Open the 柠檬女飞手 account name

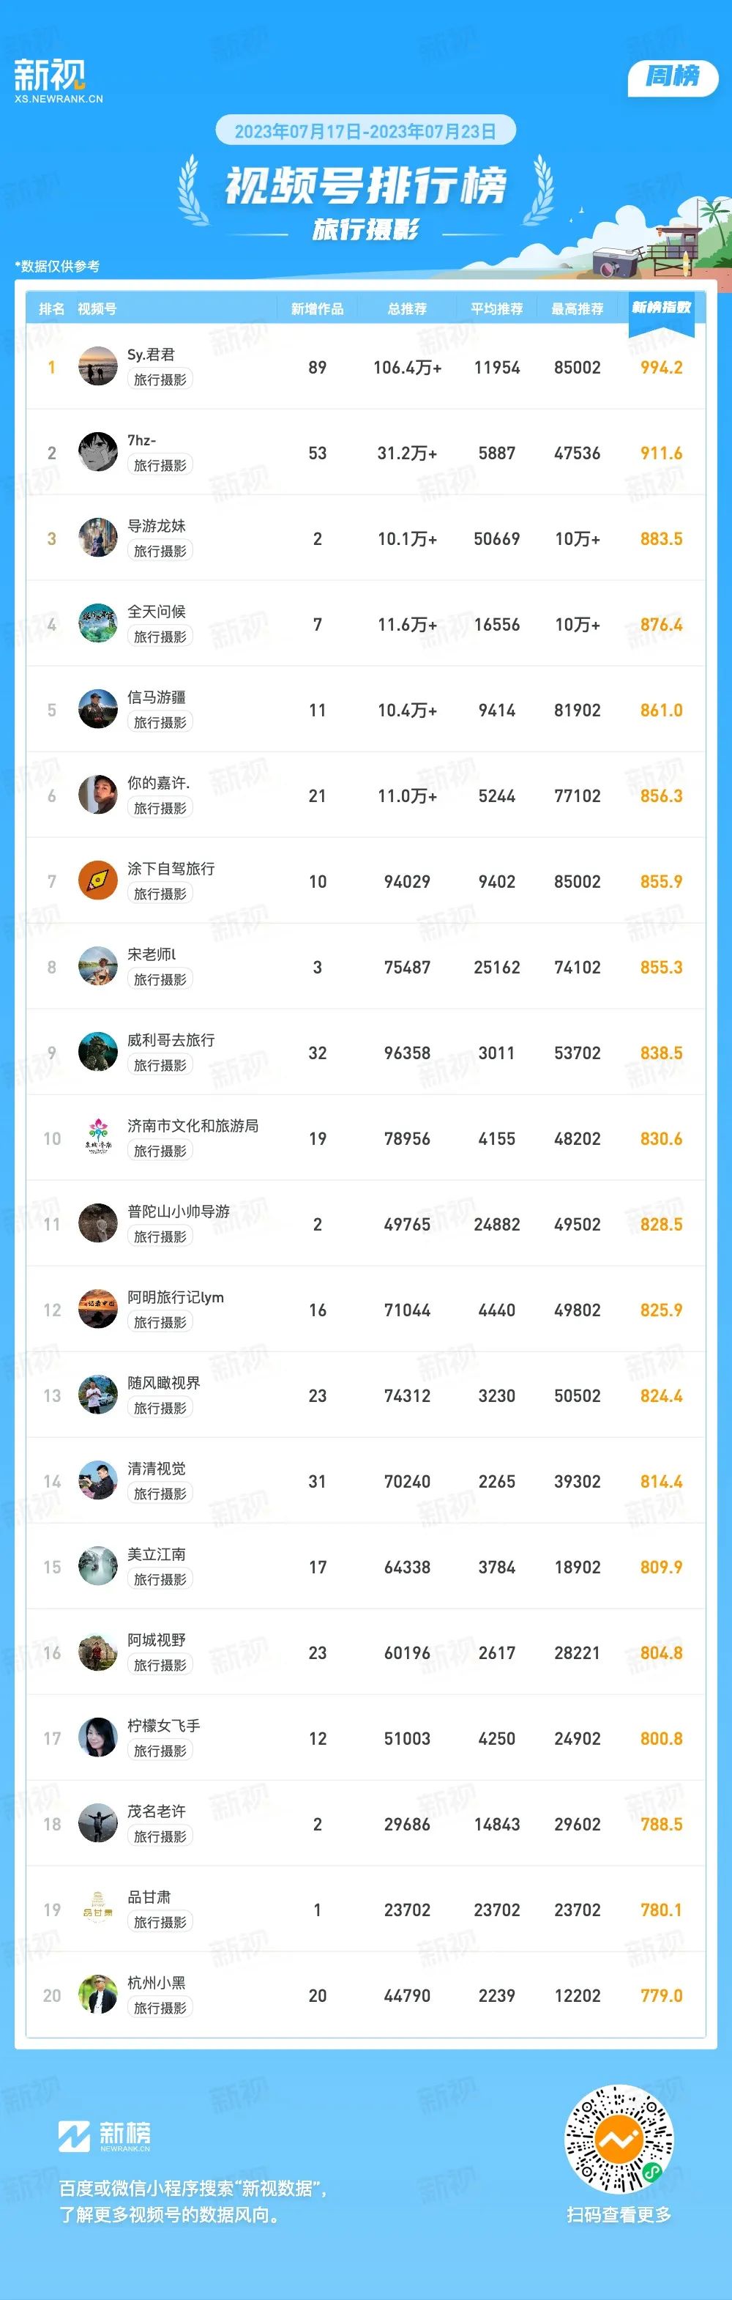coord(163,1726)
